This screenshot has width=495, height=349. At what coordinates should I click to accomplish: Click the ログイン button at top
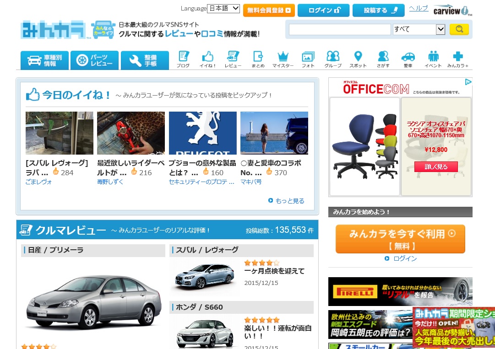[x=323, y=10]
